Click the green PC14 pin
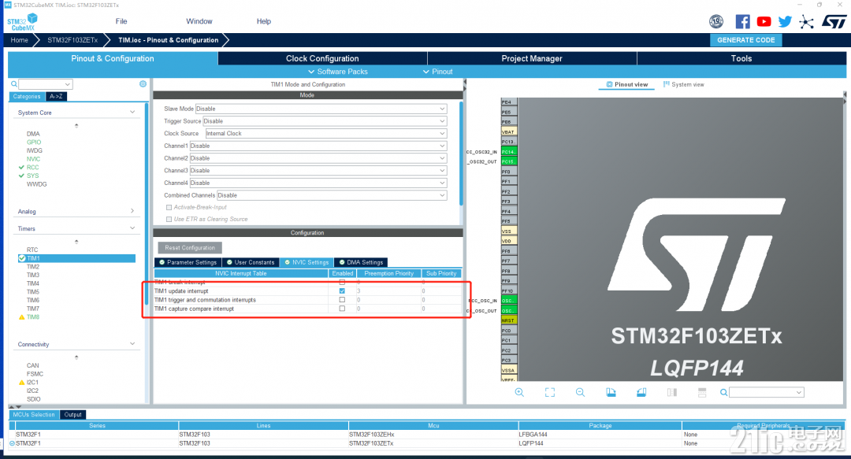Image resolution: width=851 pixels, height=459 pixels. tap(508, 152)
